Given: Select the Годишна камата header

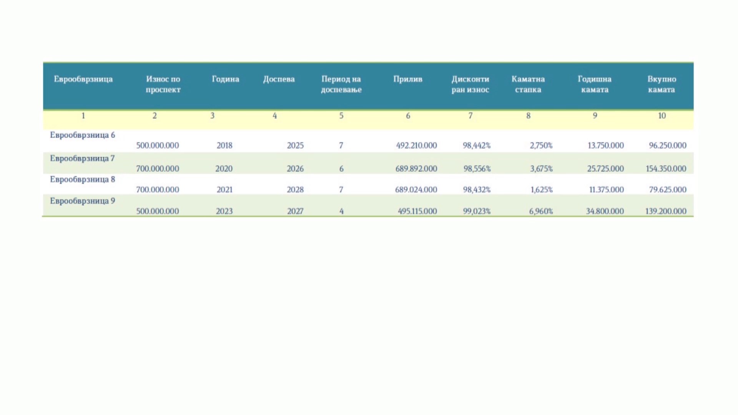Looking at the screenshot, I should pos(594,84).
